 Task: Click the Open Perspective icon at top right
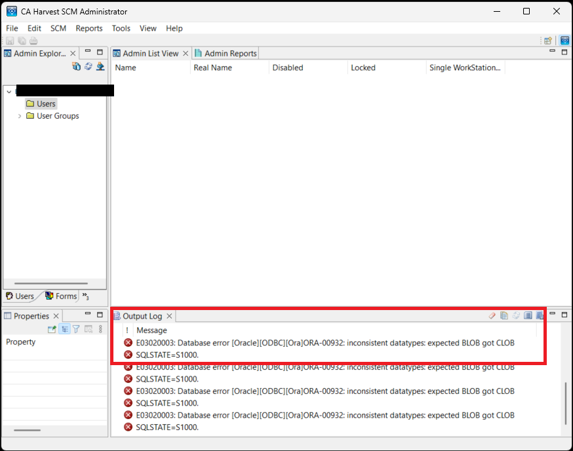tap(547, 41)
